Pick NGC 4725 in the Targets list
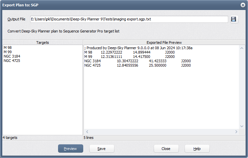 12,61
